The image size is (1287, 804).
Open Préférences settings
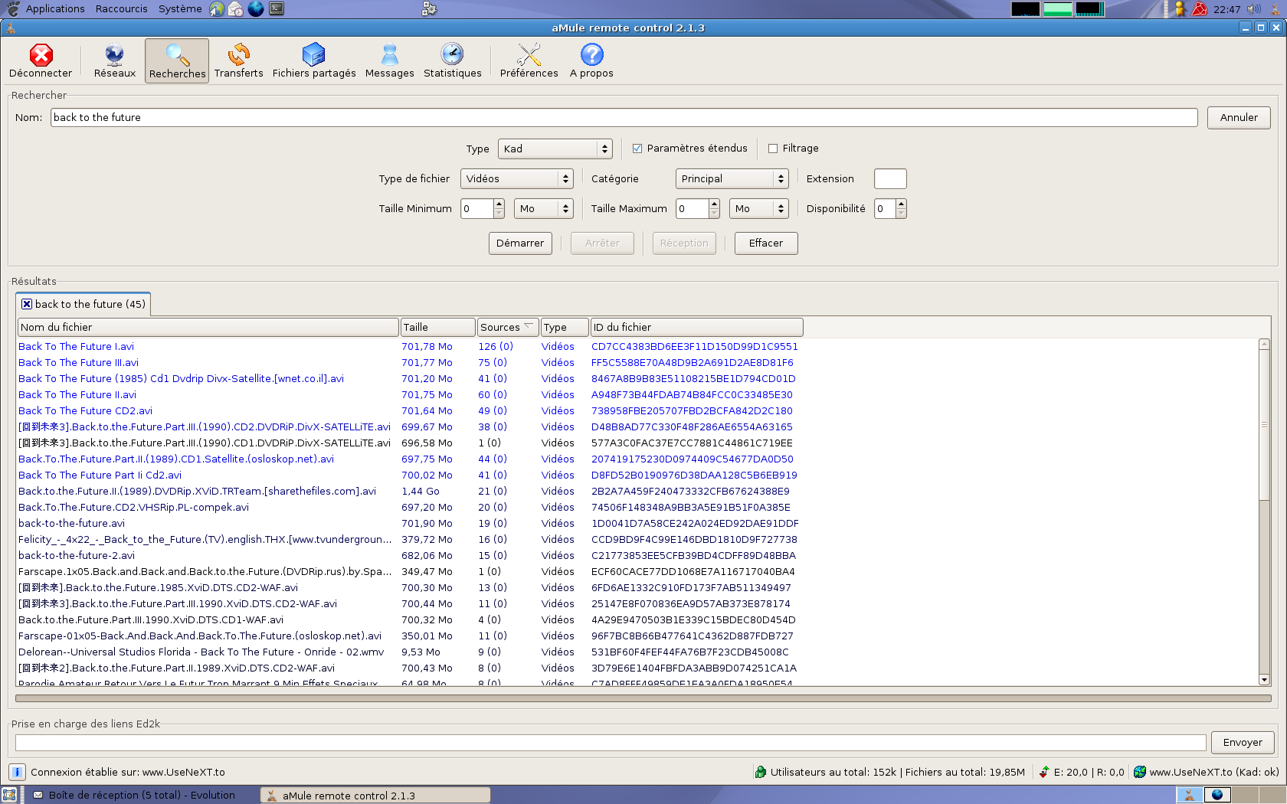(x=529, y=60)
